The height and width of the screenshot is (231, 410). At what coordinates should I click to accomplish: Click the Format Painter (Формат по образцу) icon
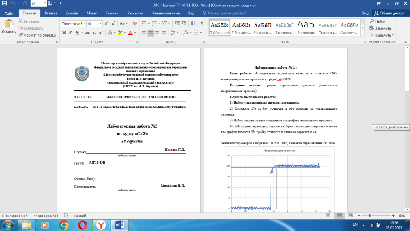click(21, 35)
